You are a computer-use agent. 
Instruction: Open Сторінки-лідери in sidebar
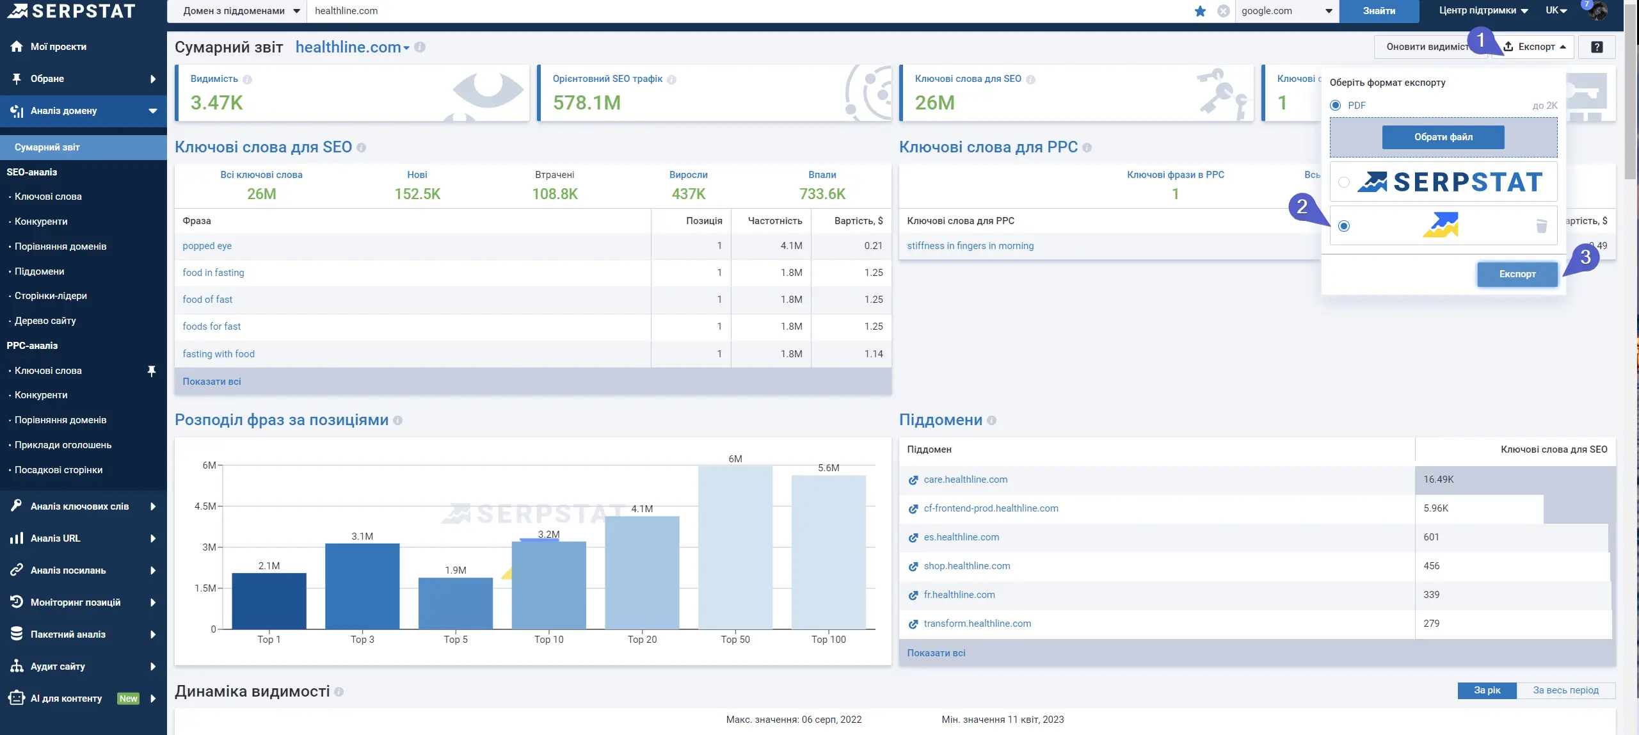click(x=51, y=296)
